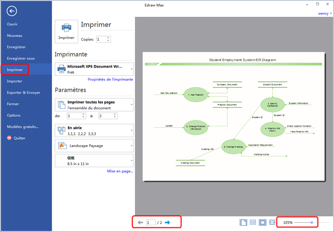This screenshot has height=232, width=334.
Task: Click the 'à' end page field
Action: [108, 116]
